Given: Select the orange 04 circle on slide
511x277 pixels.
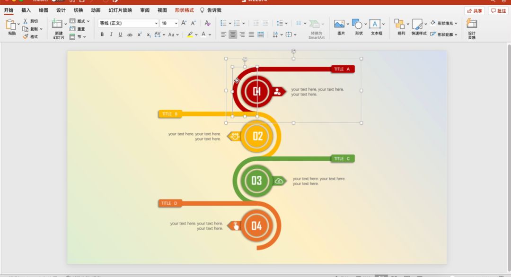Looking at the screenshot, I should pos(256,225).
